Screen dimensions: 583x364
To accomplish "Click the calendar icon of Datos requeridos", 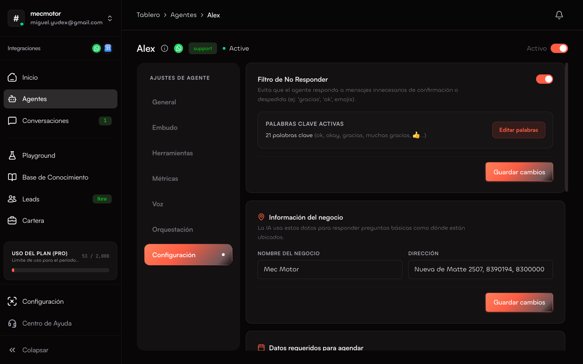I will click(261, 347).
